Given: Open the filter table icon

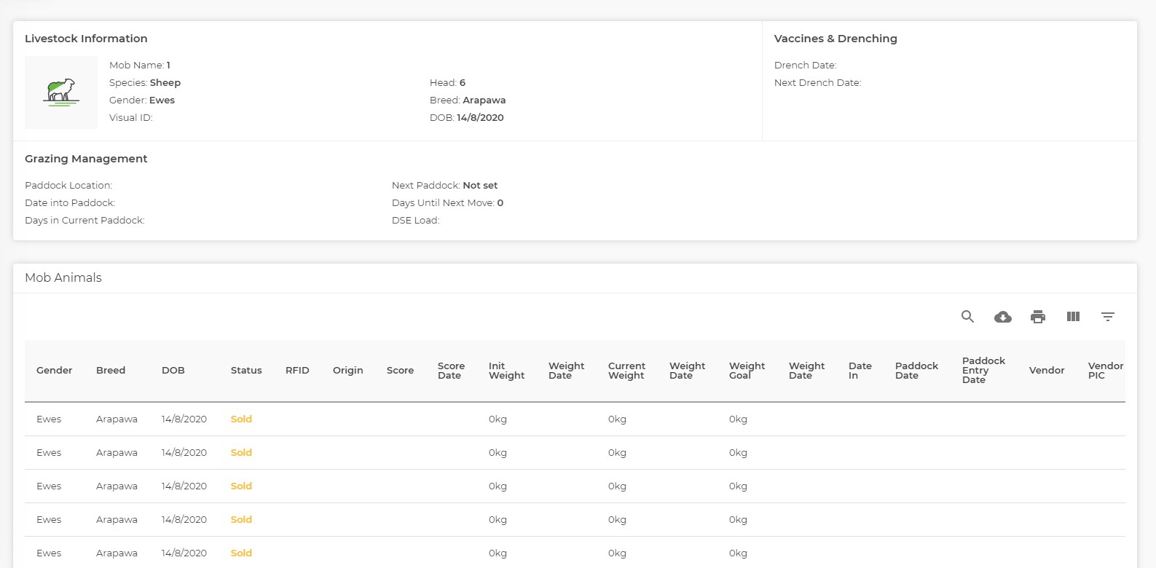Looking at the screenshot, I should [x=1107, y=317].
